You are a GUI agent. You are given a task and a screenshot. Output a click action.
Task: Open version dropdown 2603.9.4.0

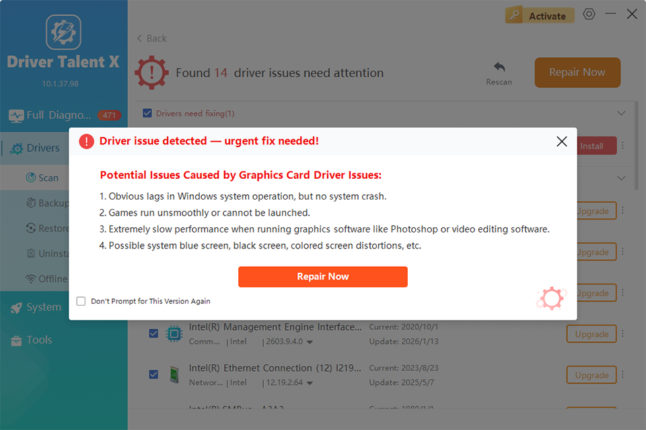point(310,342)
